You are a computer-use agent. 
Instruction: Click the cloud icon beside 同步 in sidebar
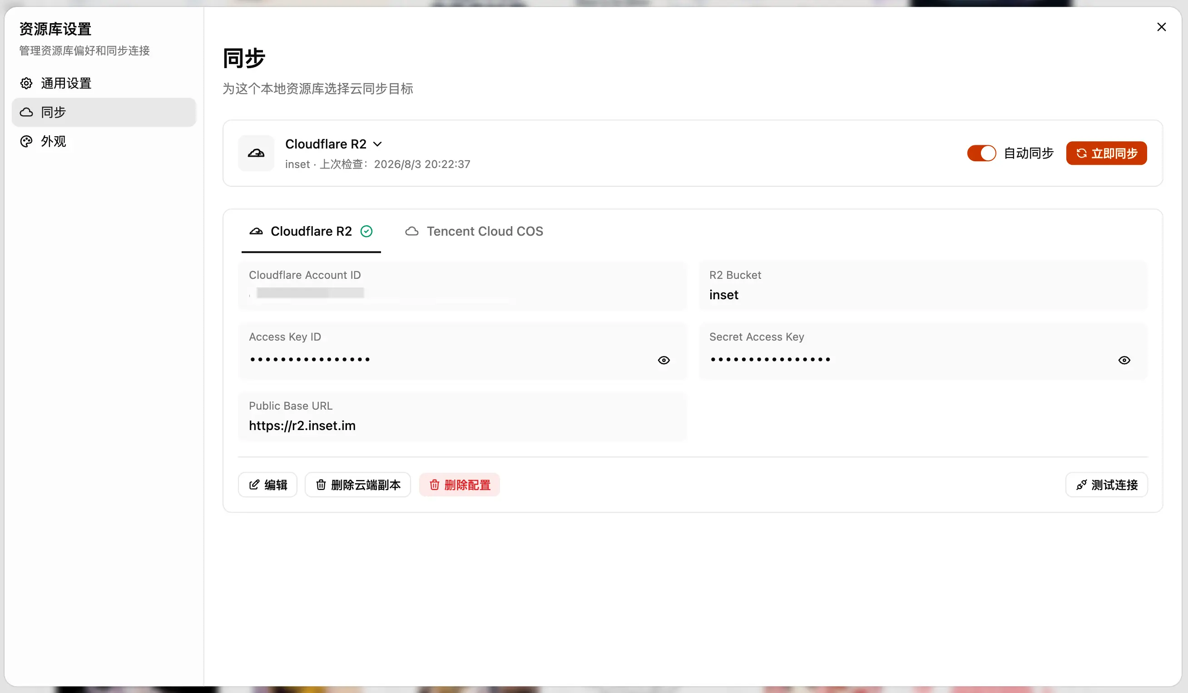(x=26, y=112)
